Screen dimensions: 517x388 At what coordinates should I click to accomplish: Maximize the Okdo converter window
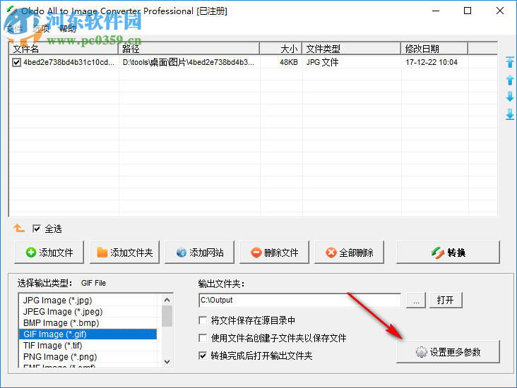468,11
